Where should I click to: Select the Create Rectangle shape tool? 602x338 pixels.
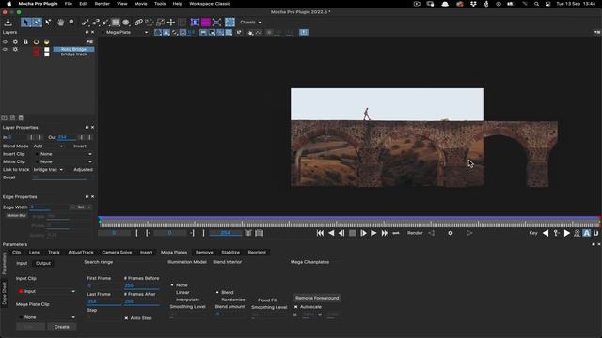pos(116,23)
